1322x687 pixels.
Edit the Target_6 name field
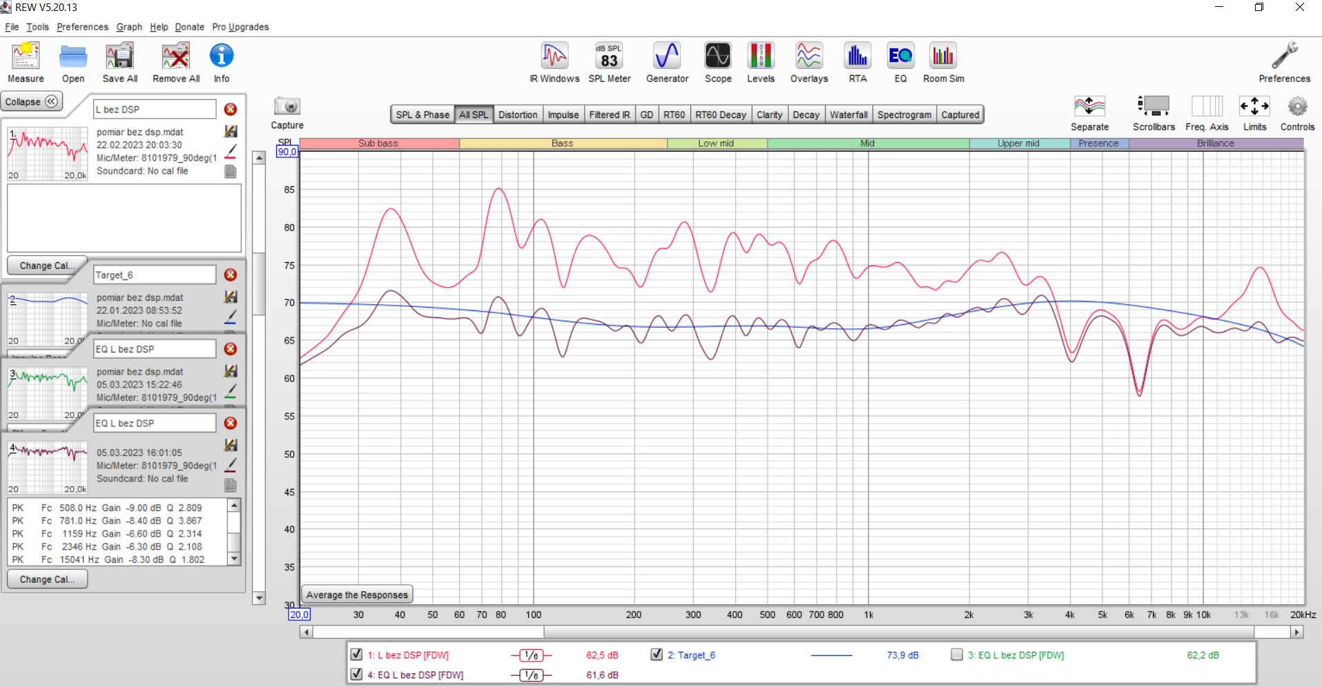click(x=155, y=275)
